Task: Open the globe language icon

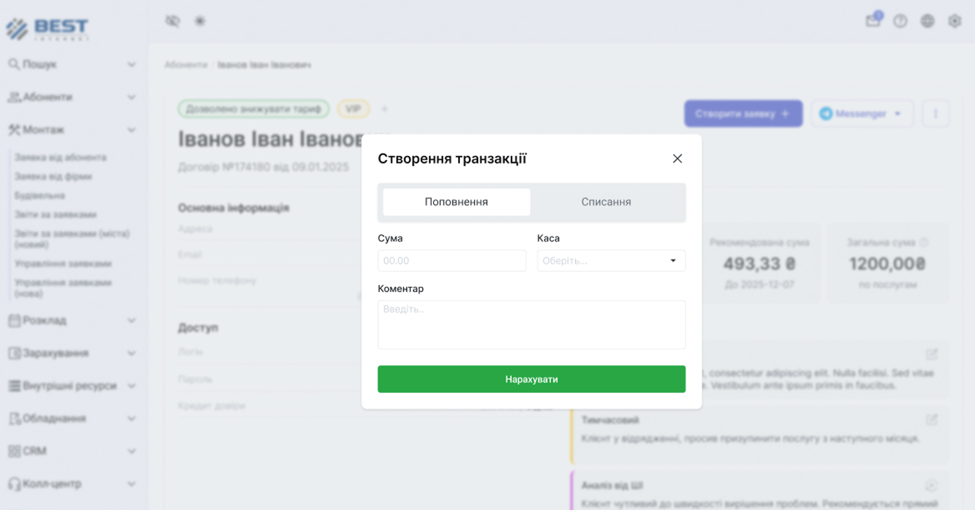Action: [x=927, y=21]
